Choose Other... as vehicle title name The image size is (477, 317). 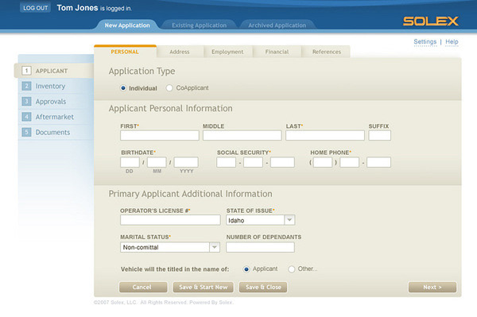point(292,269)
